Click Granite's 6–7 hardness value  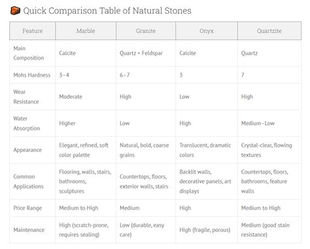[124, 75]
